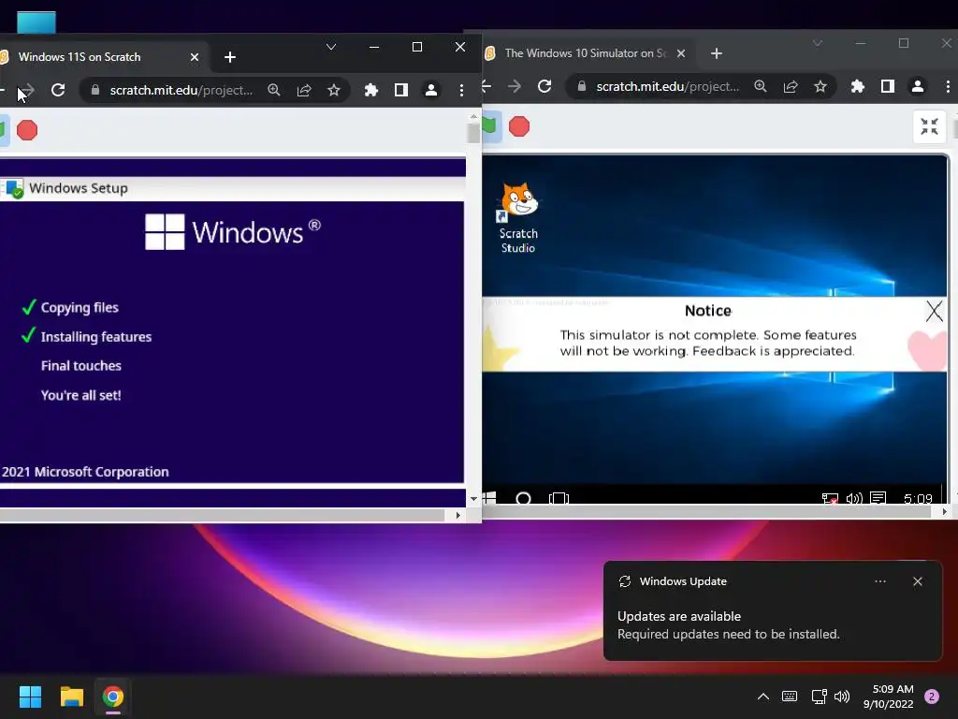Reload the Windows 10 Simulator page

(x=544, y=86)
